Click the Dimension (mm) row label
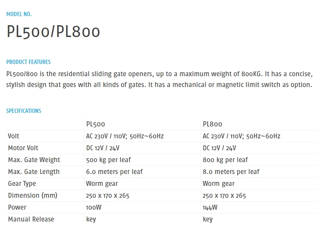 coord(32,195)
